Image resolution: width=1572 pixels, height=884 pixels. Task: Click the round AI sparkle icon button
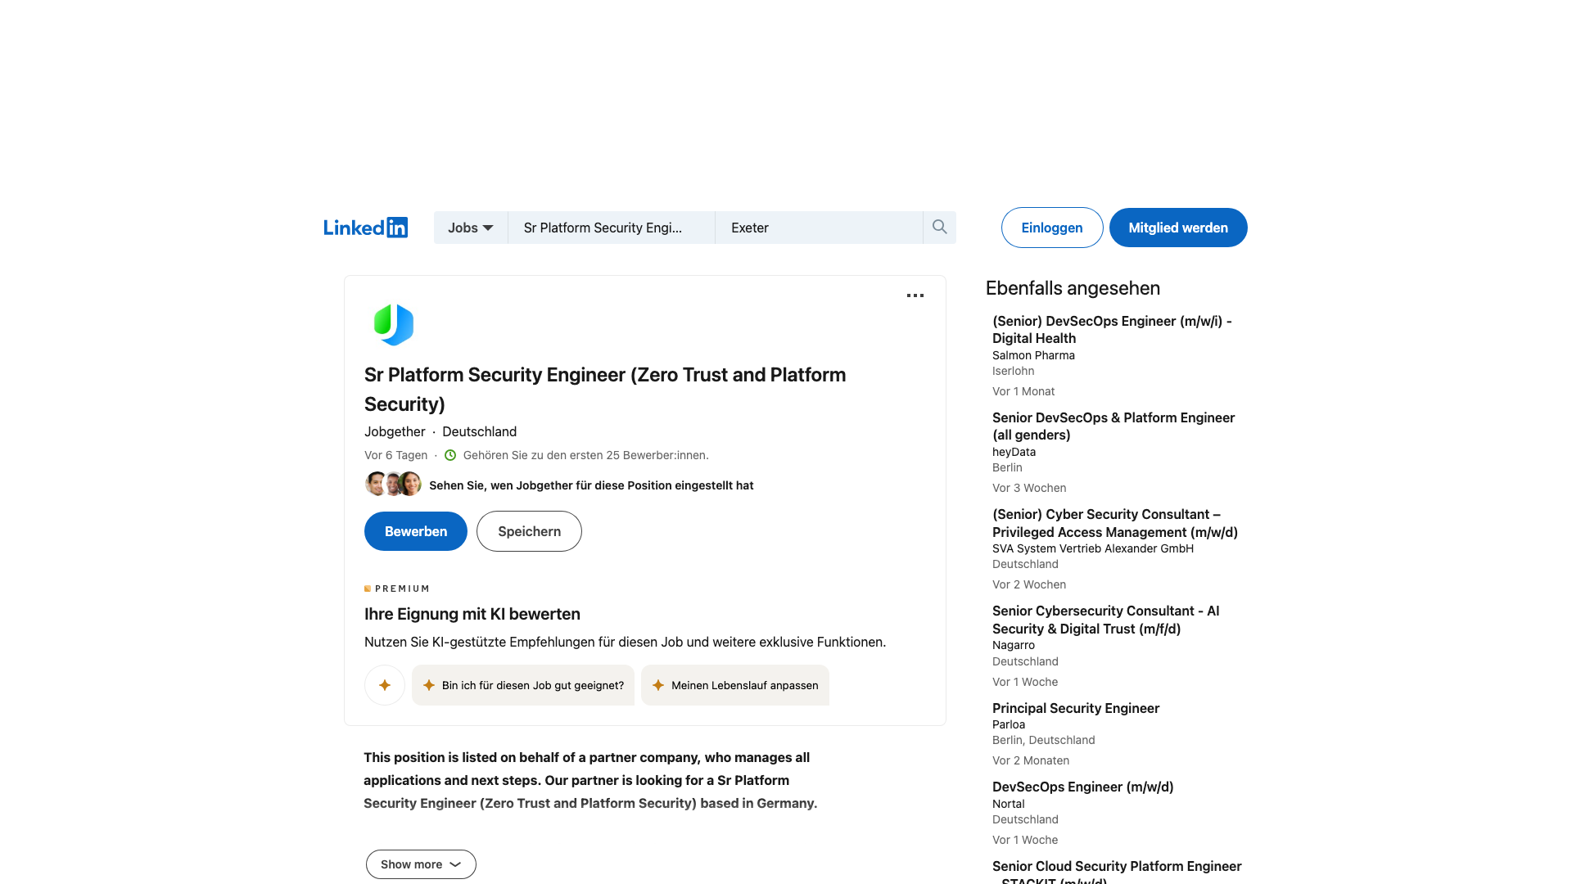(x=385, y=685)
